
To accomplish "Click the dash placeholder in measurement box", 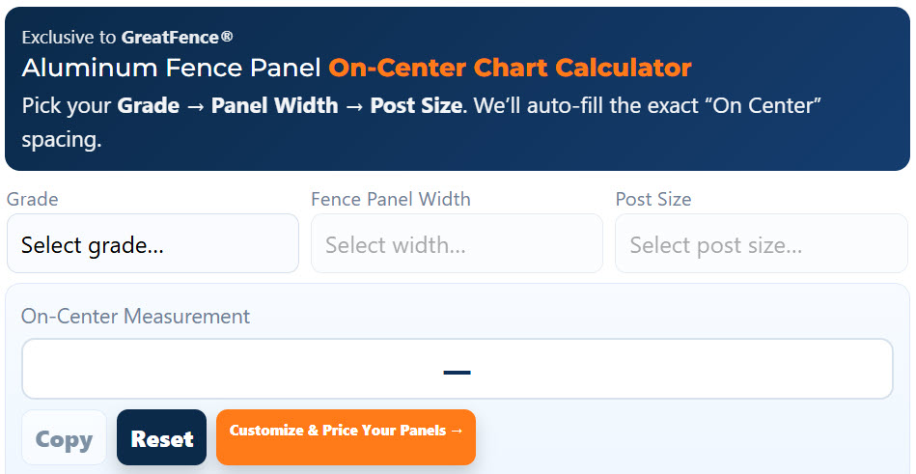I will point(457,372).
